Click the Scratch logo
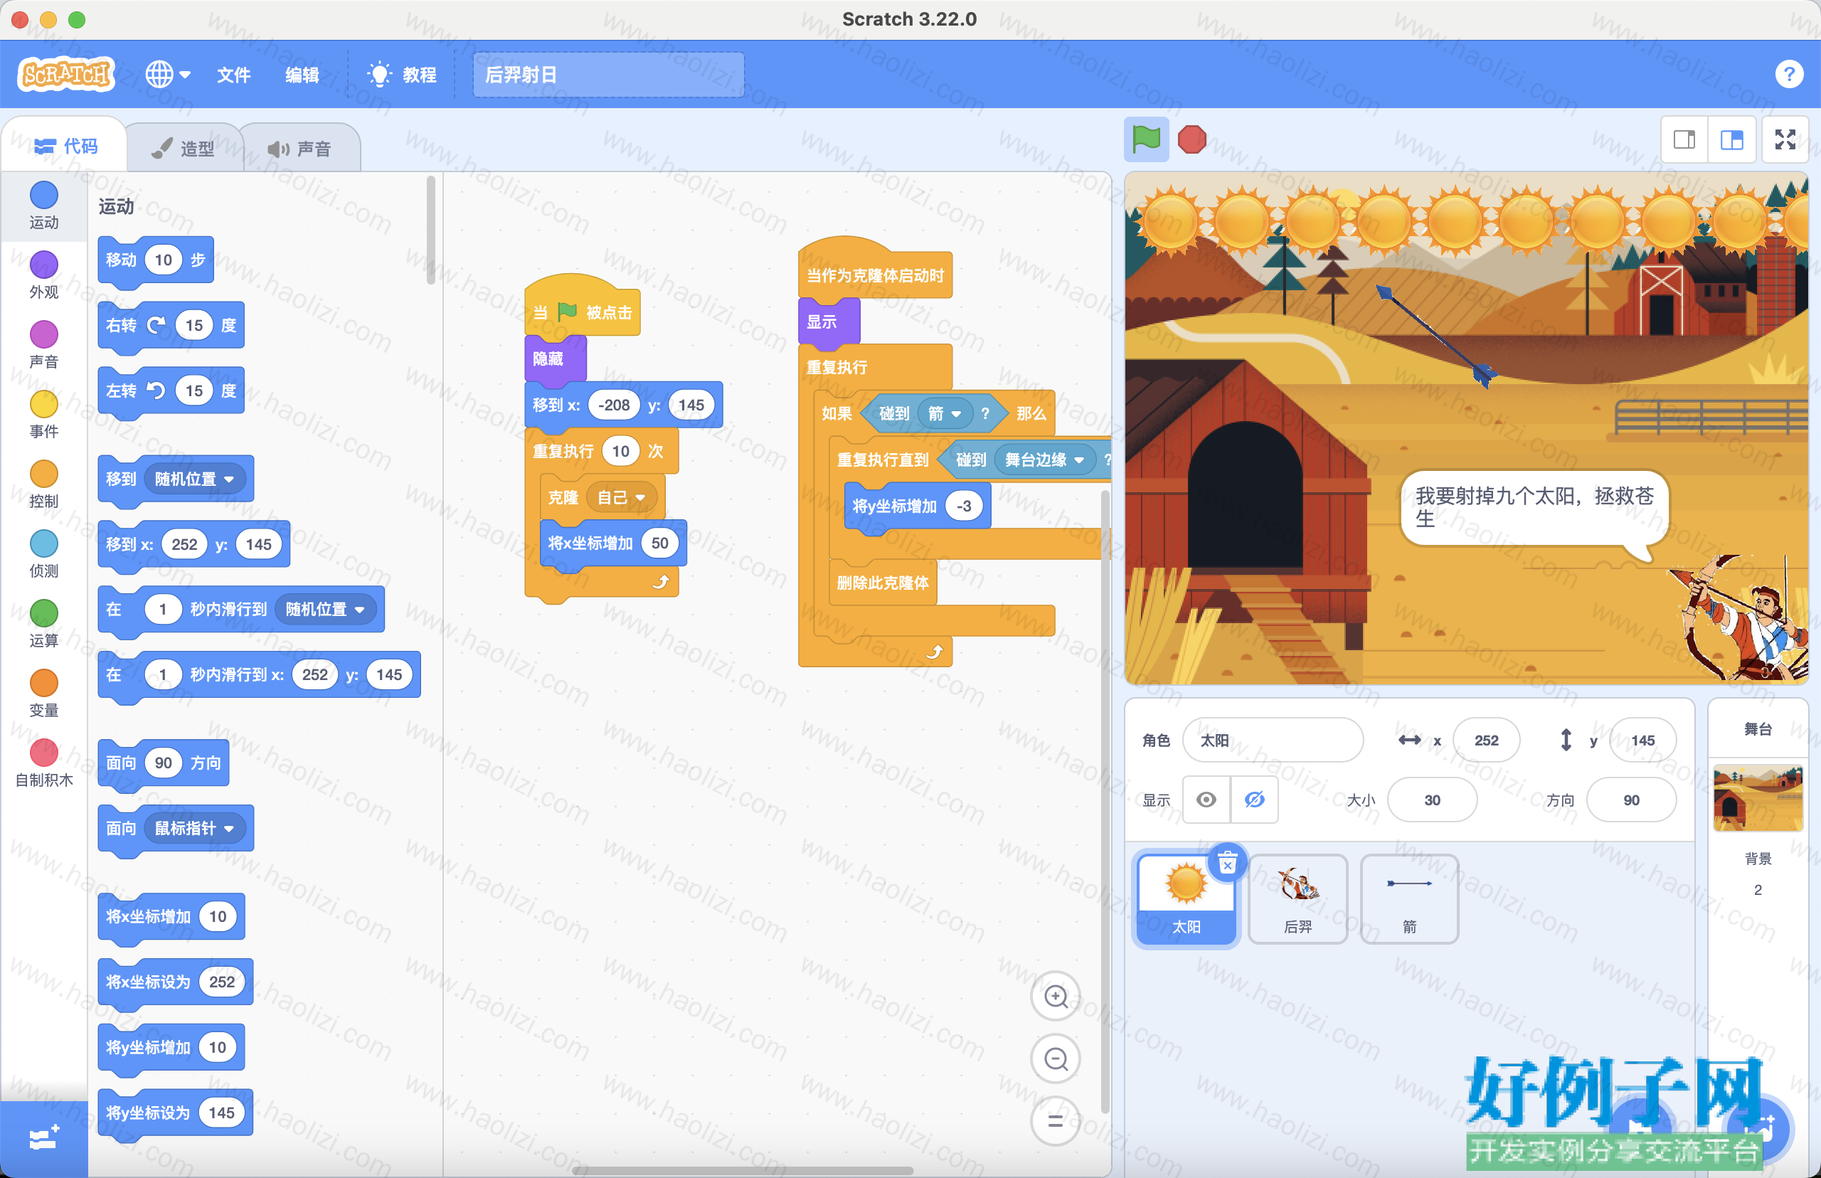 pyautogui.click(x=65, y=74)
